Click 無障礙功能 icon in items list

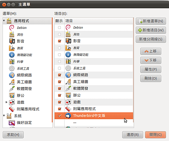[68, 55]
